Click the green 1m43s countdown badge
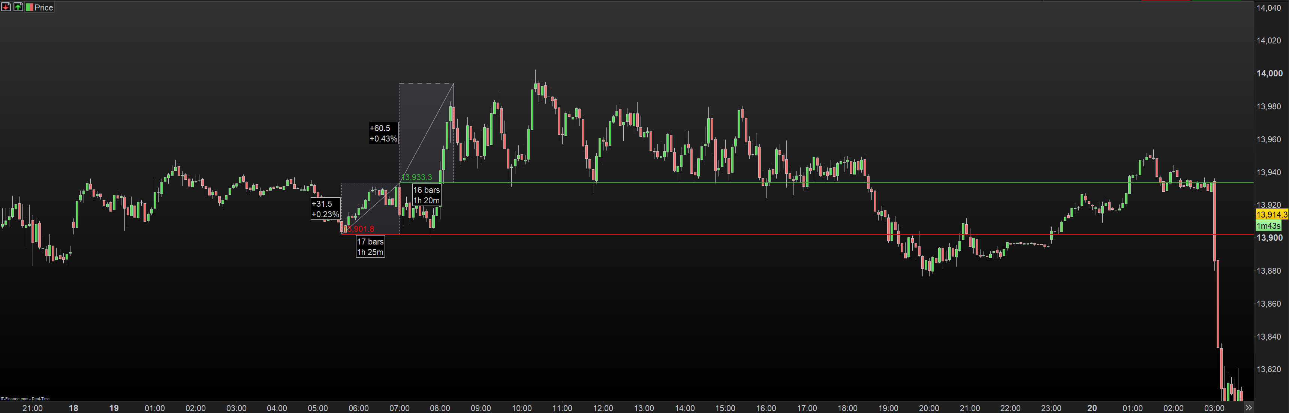The image size is (1289, 413). click(x=1268, y=225)
